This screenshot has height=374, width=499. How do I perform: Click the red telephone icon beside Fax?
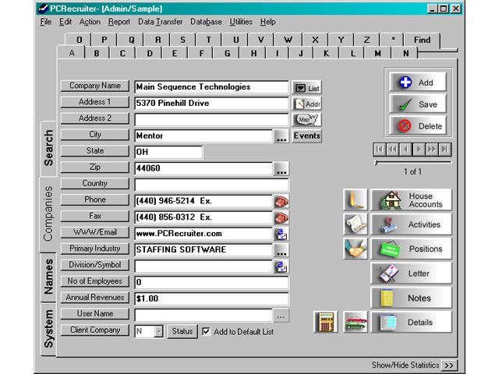[281, 217]
